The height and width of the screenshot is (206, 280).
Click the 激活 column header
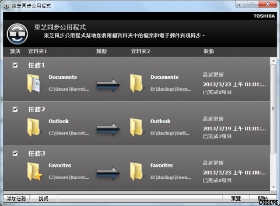[15, 51]
